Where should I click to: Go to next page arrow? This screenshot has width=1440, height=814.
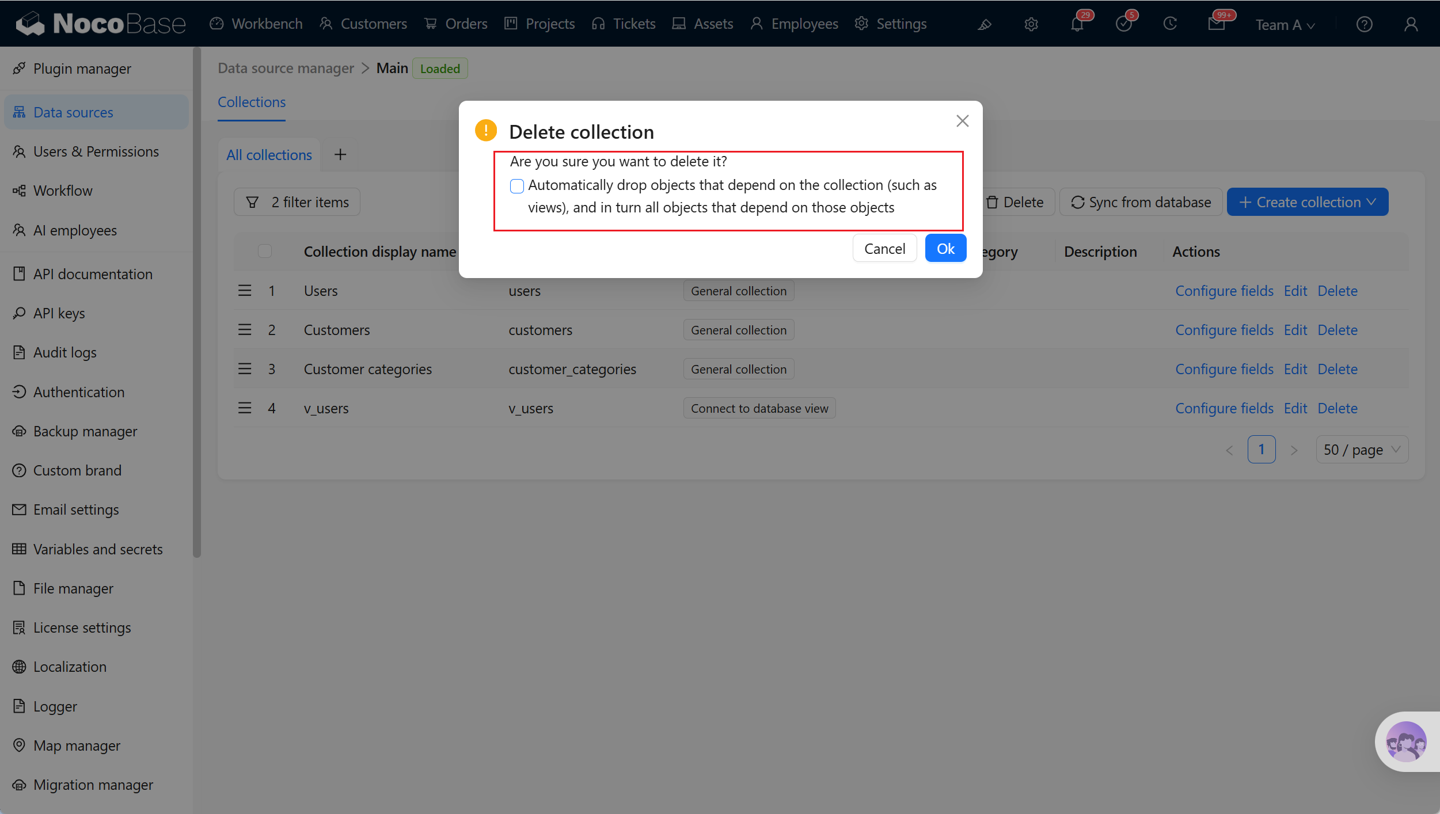[1294, 450]
